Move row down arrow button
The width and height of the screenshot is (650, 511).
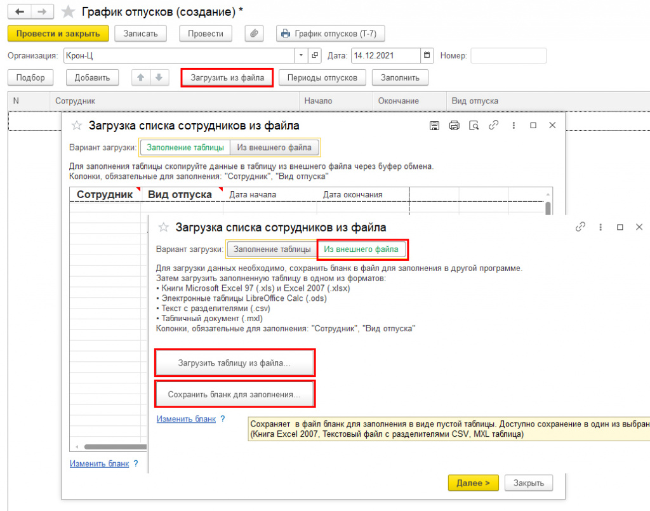coord(159,77)
